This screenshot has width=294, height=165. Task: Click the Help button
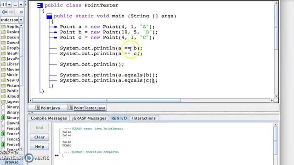click(40, 147)
